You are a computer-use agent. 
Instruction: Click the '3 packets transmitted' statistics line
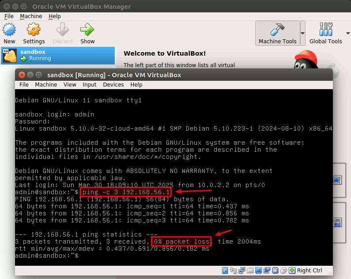(x=138, y=241)
